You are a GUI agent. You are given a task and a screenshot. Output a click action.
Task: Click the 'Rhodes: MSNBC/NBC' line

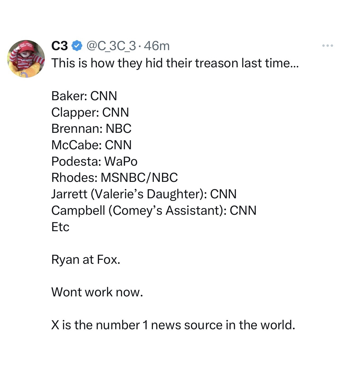coord(115,178)
